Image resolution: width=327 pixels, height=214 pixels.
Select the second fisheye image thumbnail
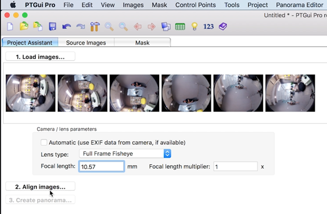click(x=83, y=93)
